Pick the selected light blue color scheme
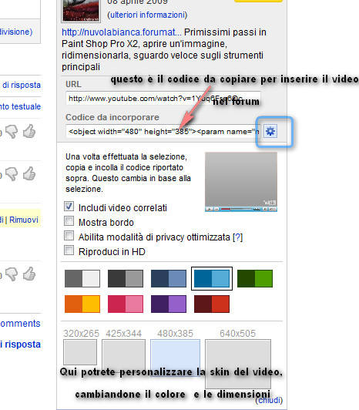359x410 pixels. click(x=212, y=278)
